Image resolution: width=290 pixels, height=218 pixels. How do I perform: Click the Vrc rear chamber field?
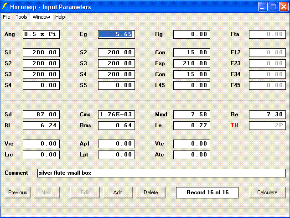pos(41,144)
